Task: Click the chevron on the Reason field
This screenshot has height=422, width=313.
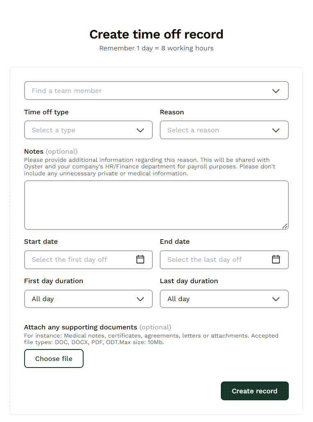Action: coord(276,130)
